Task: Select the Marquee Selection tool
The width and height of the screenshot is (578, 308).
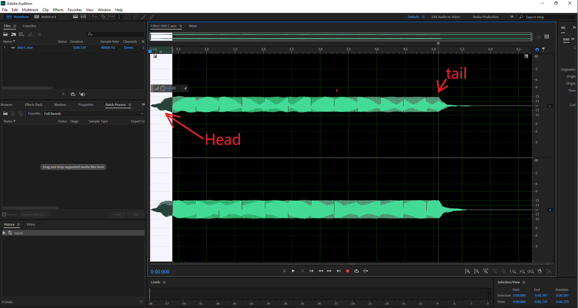Action: pyautogui.click(x=128, y=17)
